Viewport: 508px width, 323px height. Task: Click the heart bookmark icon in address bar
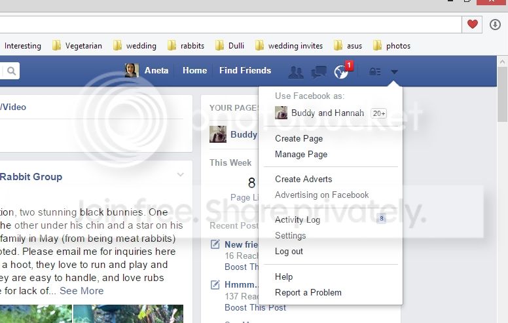pos(472,25)
